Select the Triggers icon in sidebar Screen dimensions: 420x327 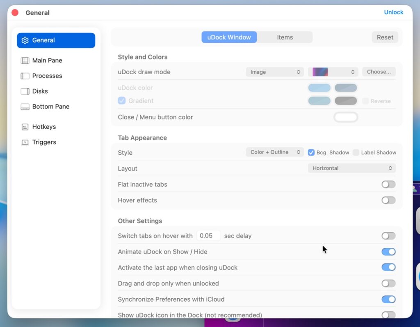coord(25,142)
